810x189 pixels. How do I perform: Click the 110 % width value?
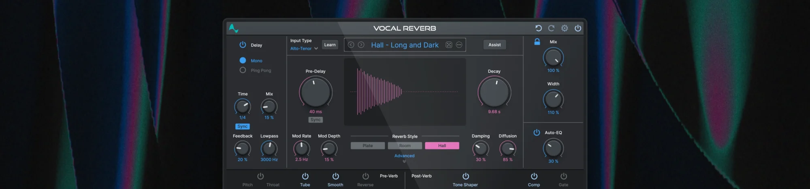point(553,112)
